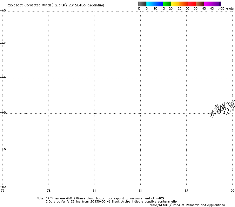Click the -48 latitude axis label

[x=3, y=149]
